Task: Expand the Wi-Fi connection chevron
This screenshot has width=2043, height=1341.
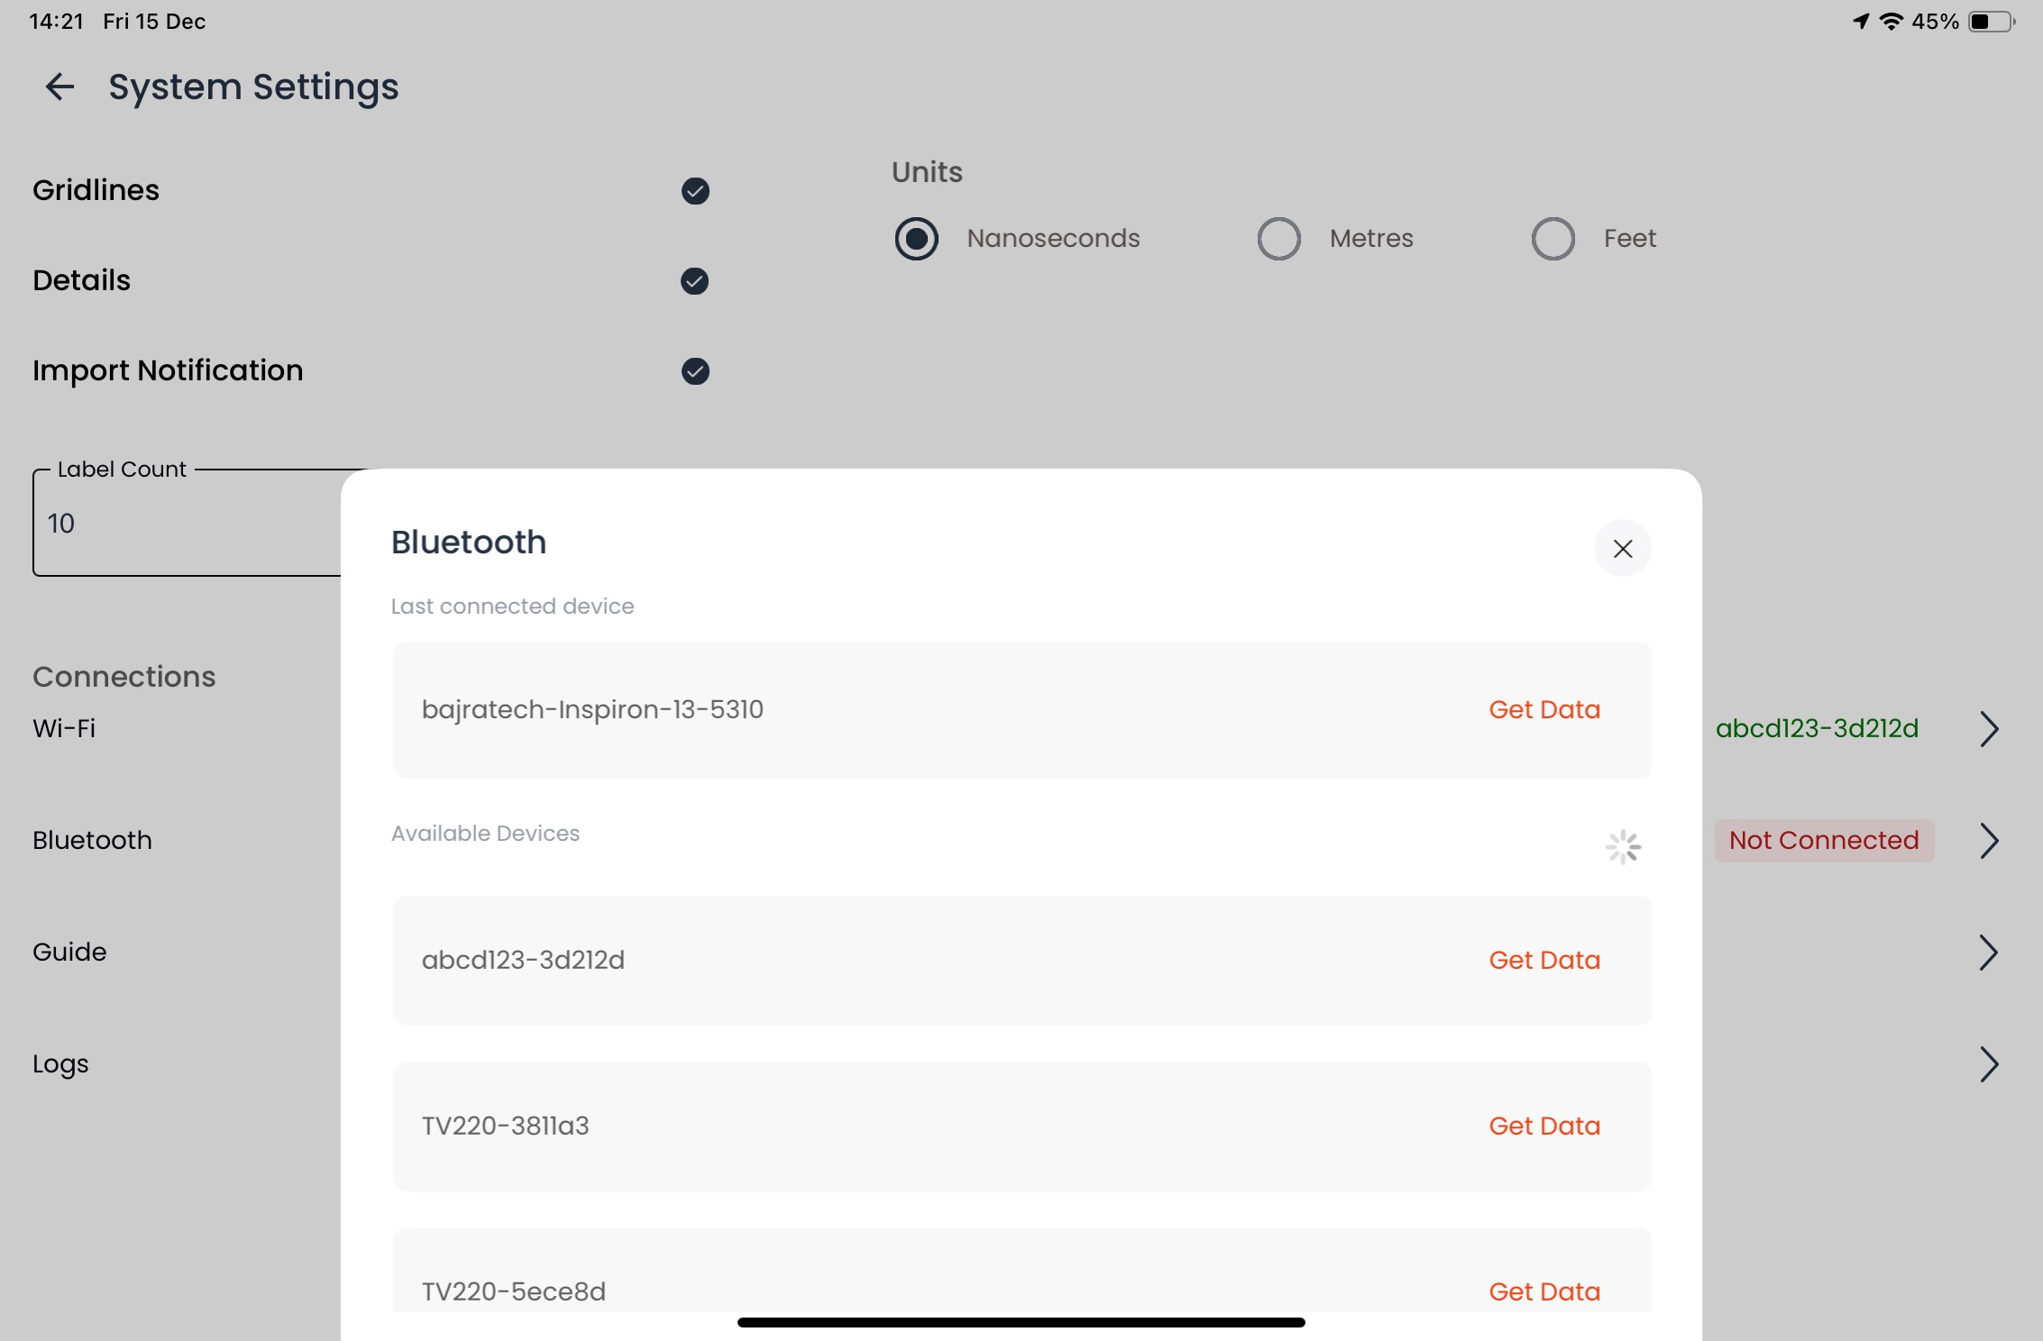Action: tap(1989, 729)
